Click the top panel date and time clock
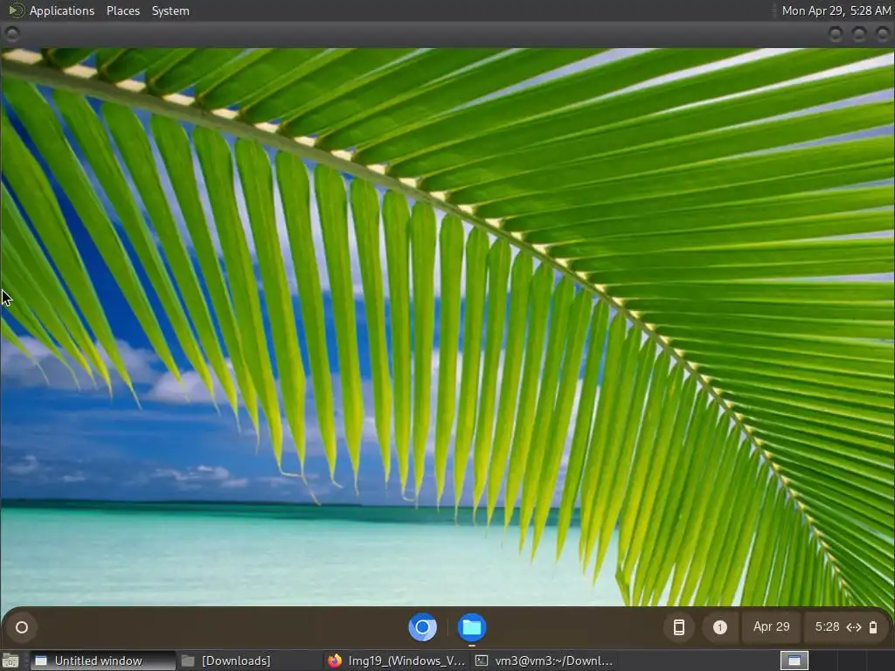 (836, 10)
